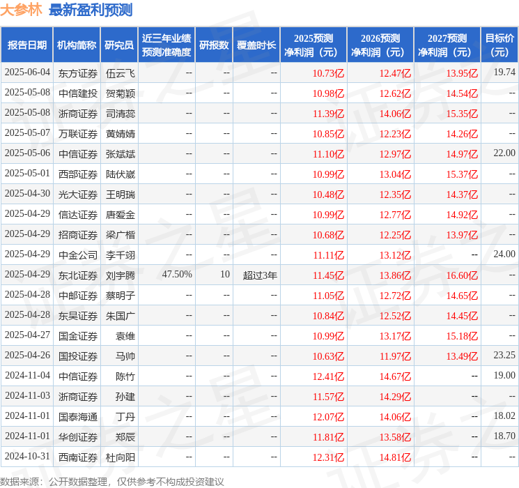
Task: Select the 研究员 column header
Action: 119,45
